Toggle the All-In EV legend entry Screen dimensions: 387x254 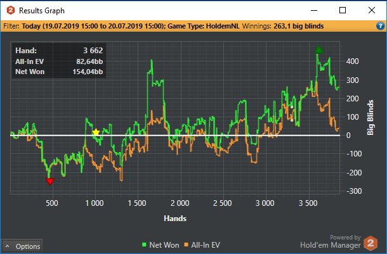coord(202,245)
